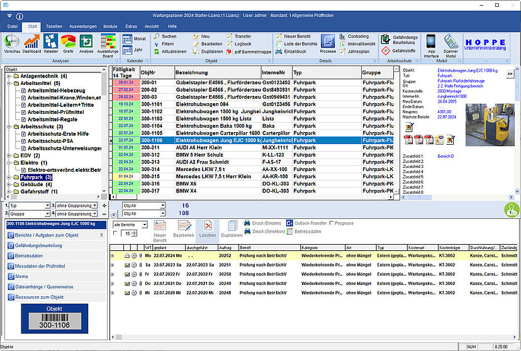Click the Gefährdungsbeurteilung side panel button
Viewport: 521px width, 351px height.
[39, 245]
